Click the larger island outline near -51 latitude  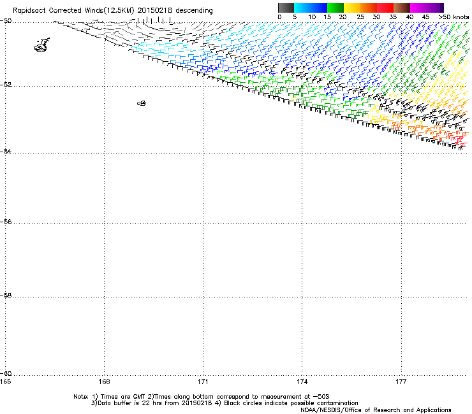point(42,45)
